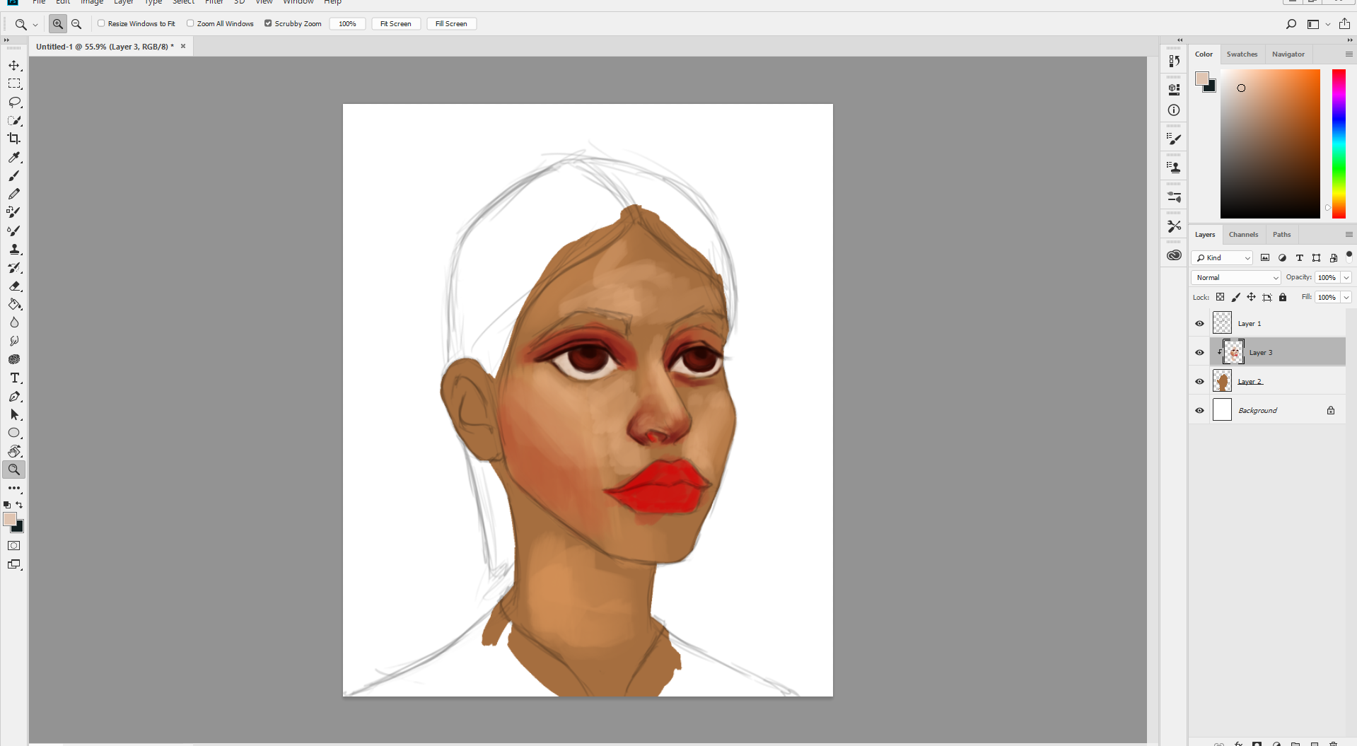
Task: Click the Zoom Out magnifier icon
Action: (76, 24)
